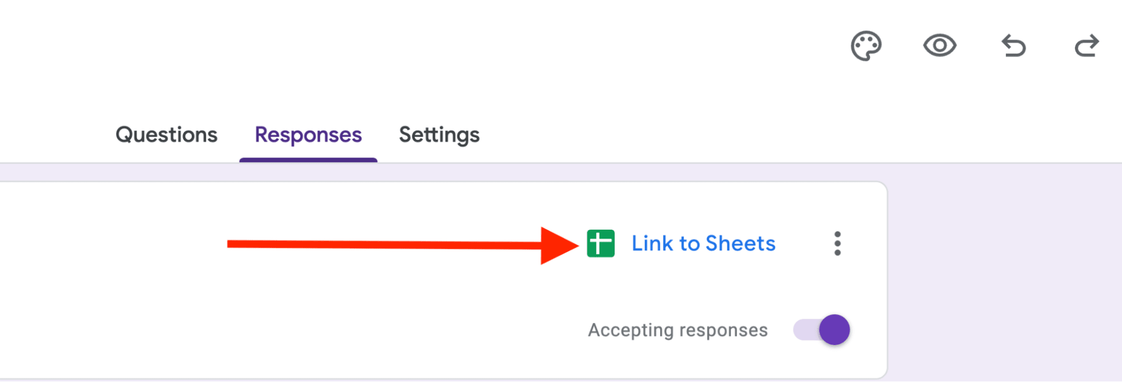The image size is (1122, 382).
Task: Switch to the Questions tab
Action: coord(166,135)
